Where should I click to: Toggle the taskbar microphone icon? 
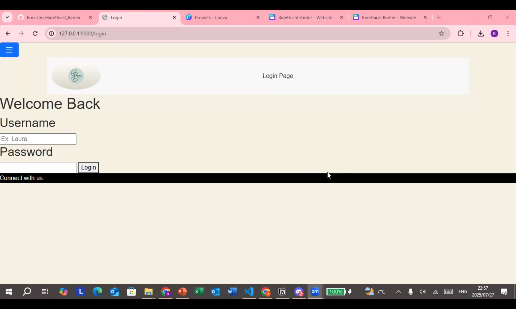pos(410,292)
